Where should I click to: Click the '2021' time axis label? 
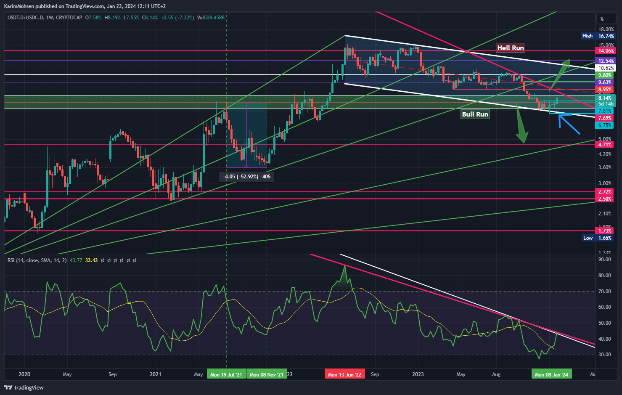[156, 374]
